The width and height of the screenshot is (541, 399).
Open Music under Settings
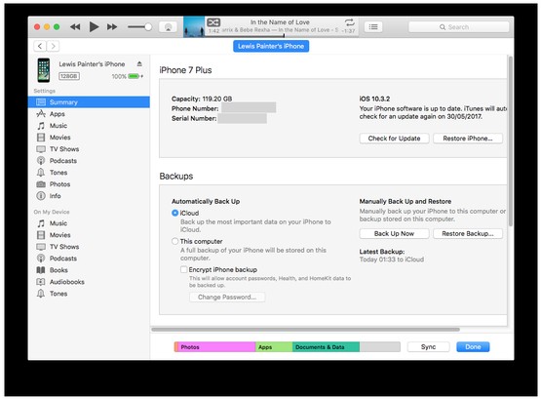[89, 126]
